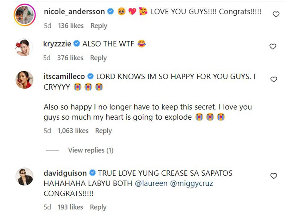The height and width of the screenshot is (221, 294).
Task: Reply to nicole_andersson's comment
Action: [x=99, y=26]
